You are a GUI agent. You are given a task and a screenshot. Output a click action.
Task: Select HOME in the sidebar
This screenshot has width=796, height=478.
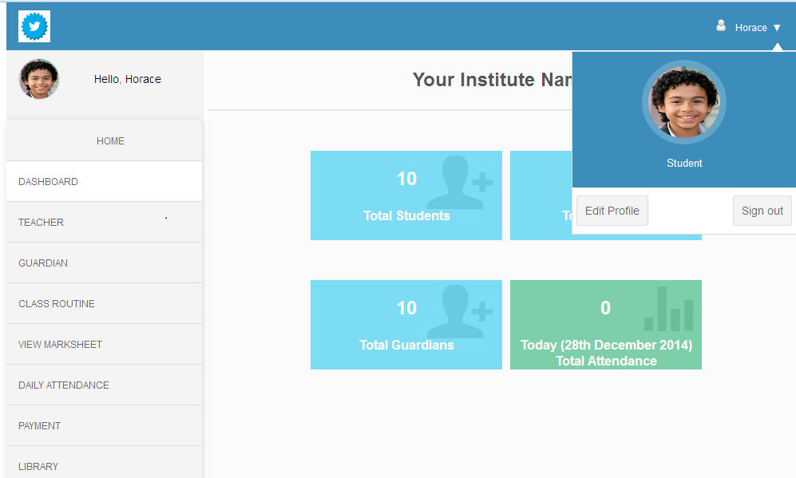point(110,141)
